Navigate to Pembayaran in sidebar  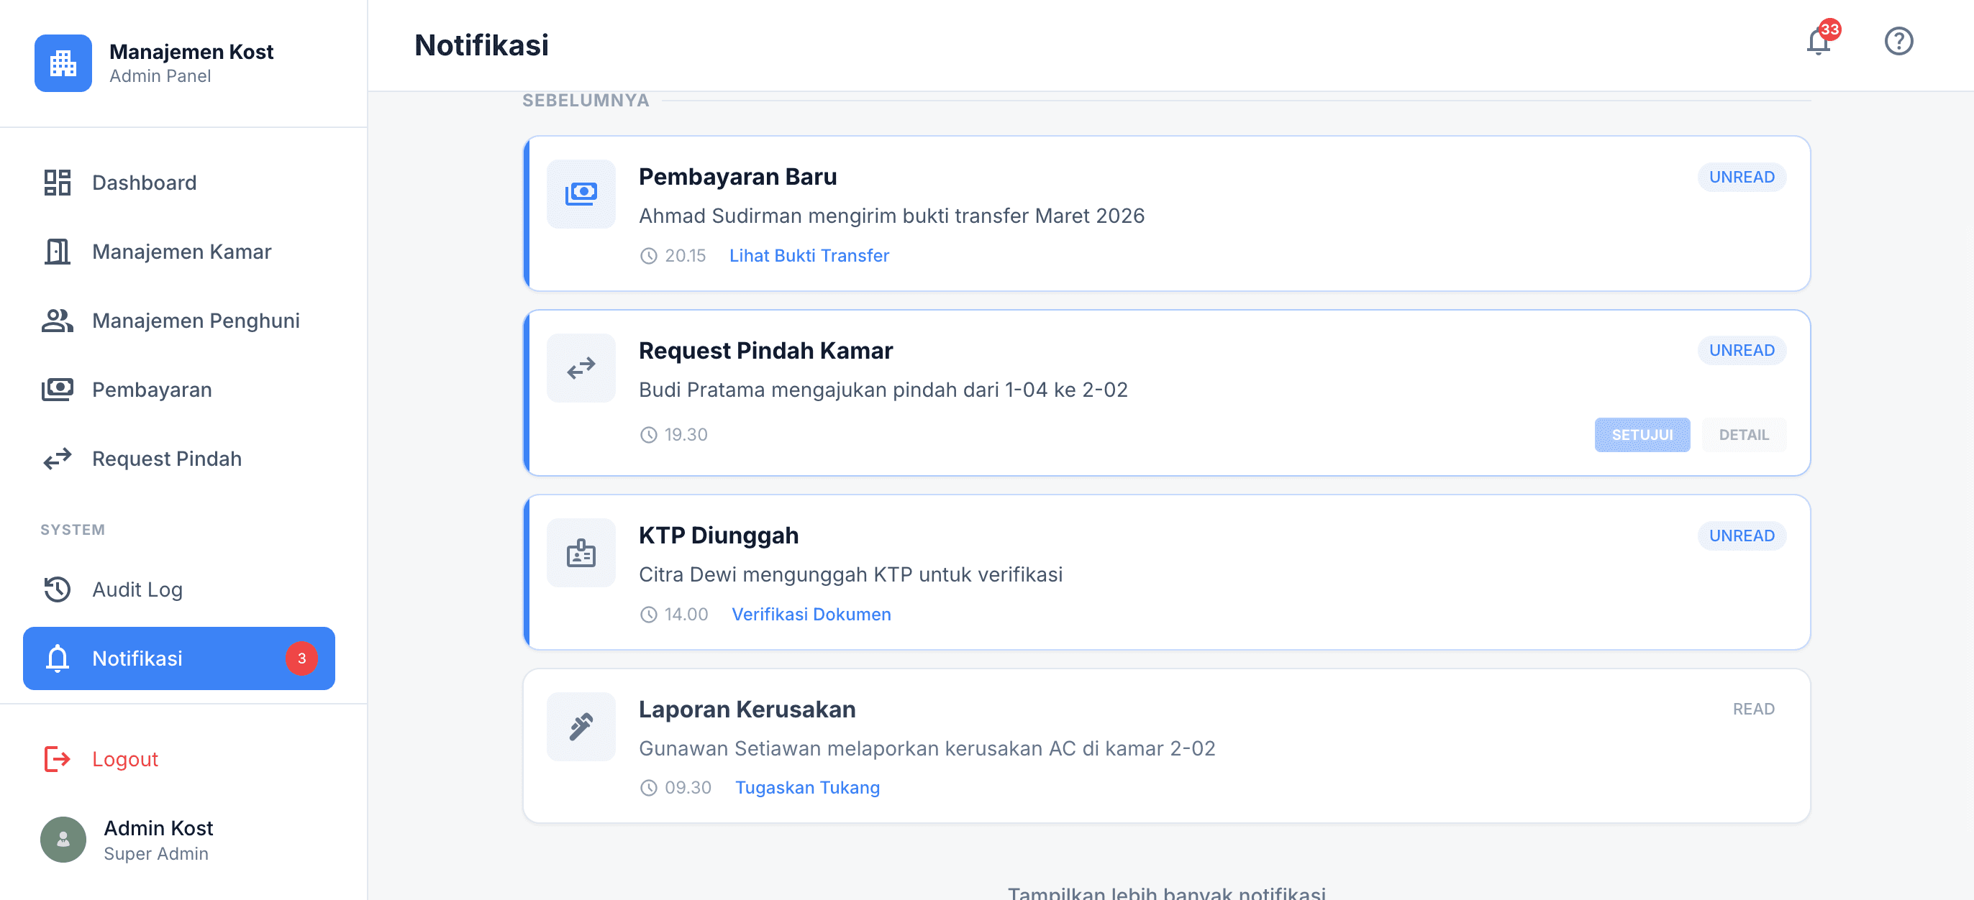[x=152, y=390]
